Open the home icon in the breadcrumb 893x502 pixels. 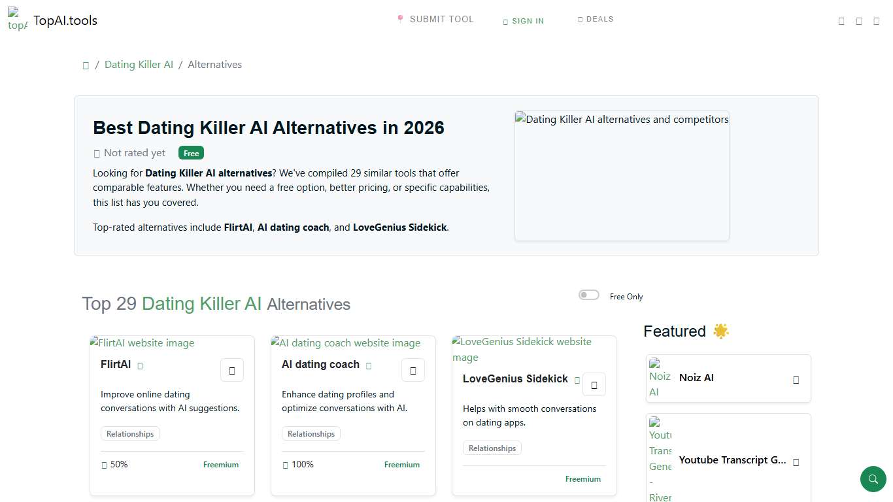tap(86, 65)
